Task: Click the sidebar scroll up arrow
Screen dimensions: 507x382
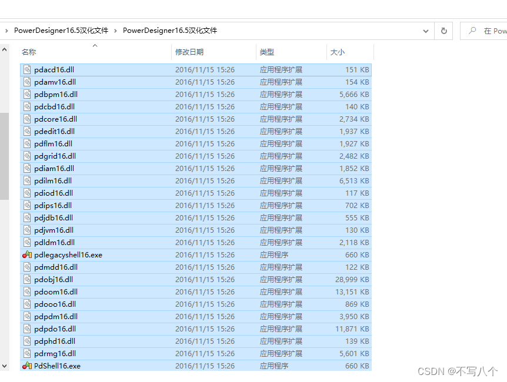Action: (5, 49)
